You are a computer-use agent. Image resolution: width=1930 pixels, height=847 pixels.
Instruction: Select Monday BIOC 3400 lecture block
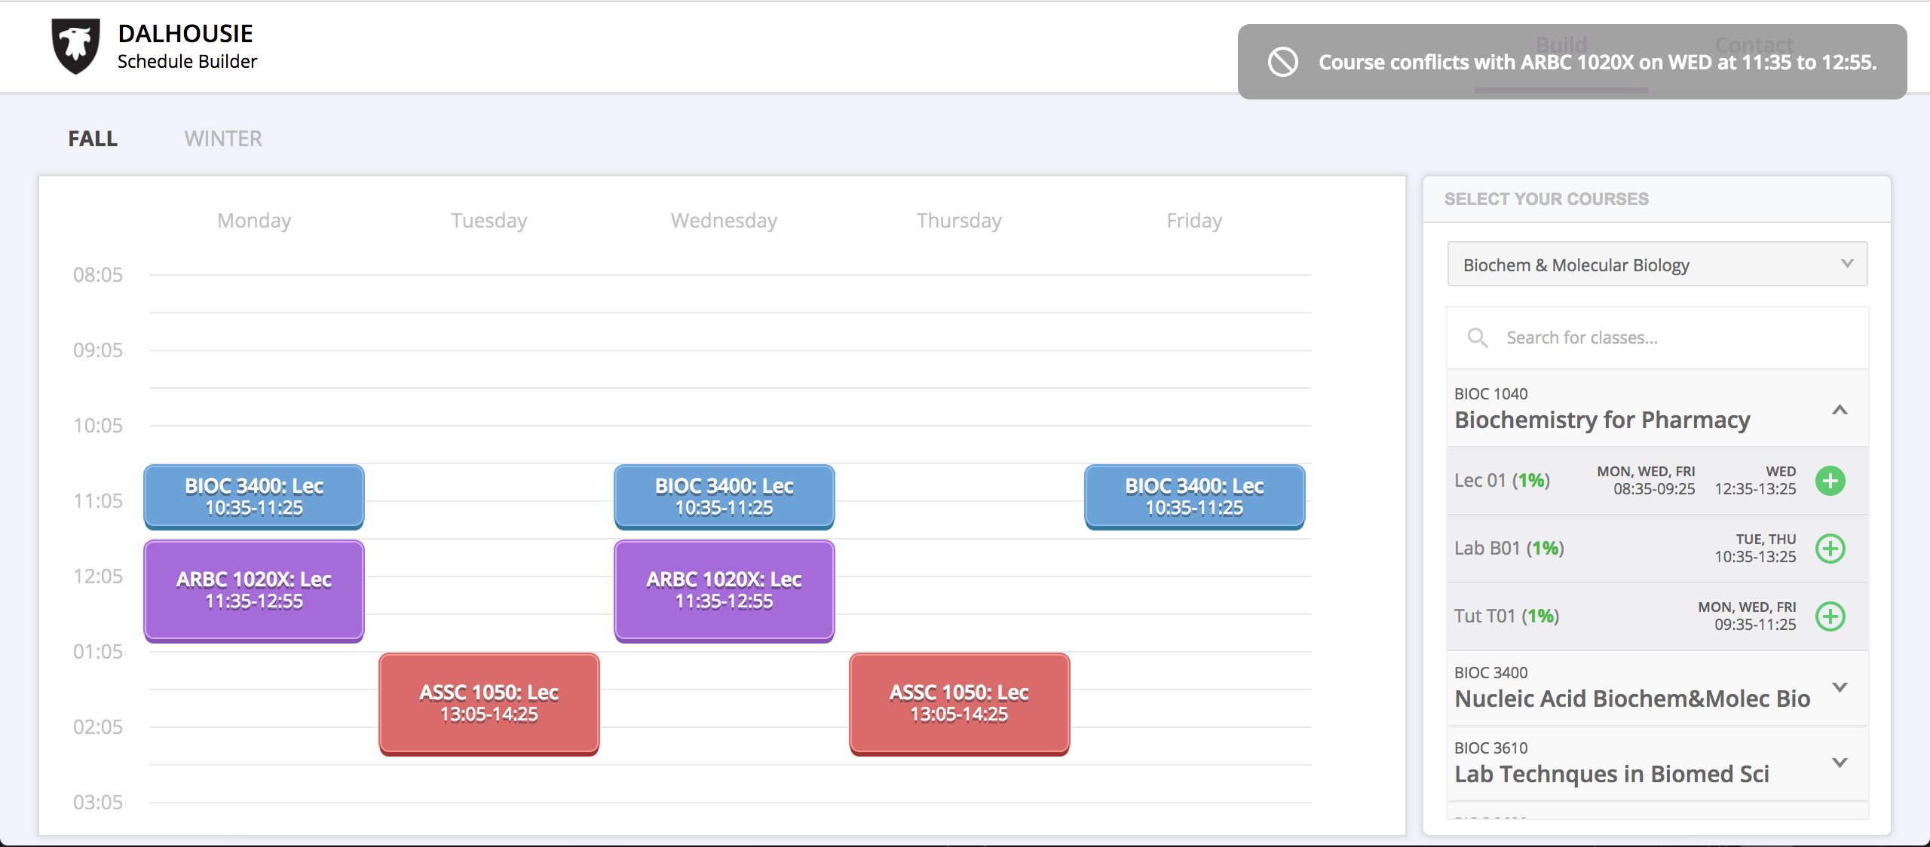pyautogui.click(x=254, y=497)
